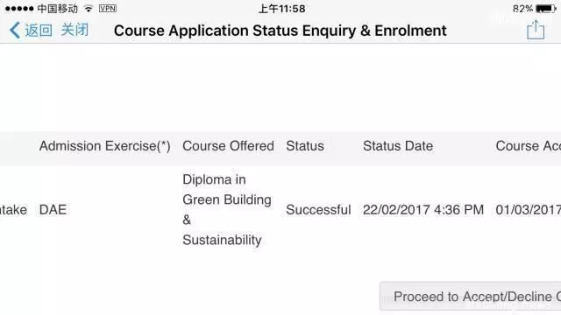Click the Status column header
This screenshot has width=561, height=315.
tap(305, 146)
